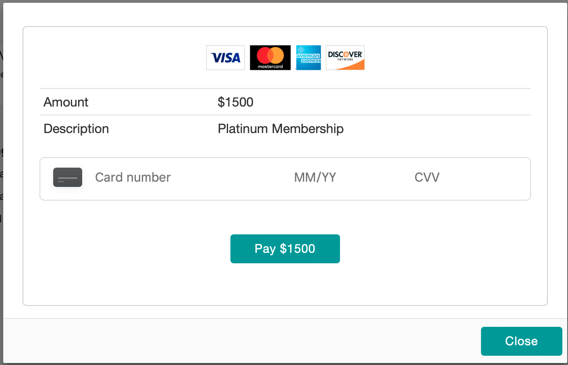Click empty panel area below Pay button
This screenshot has width=568, height=365.
(x=285, y=285)
